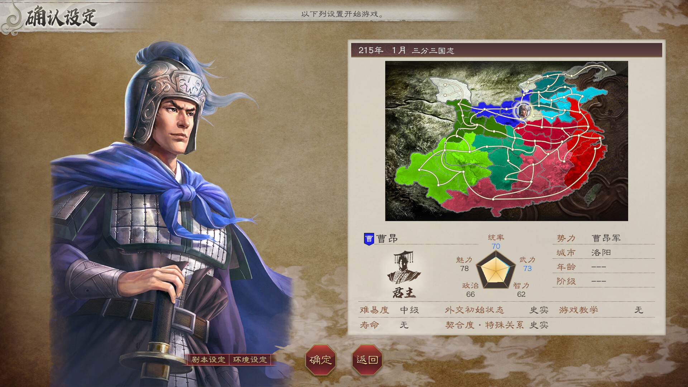Click the 确定 confirm button
This screenshot has height=387, width=688.
click(x=320, y=360)
